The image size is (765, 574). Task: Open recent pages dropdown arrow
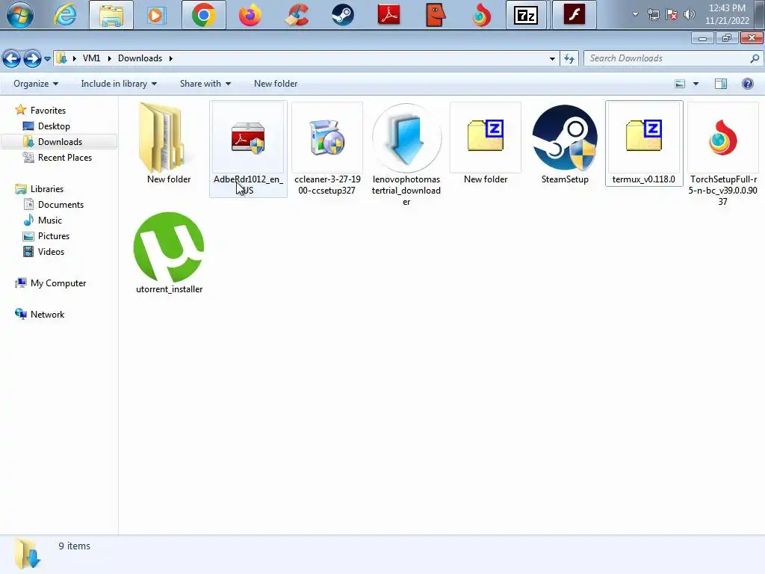[47, 58]
